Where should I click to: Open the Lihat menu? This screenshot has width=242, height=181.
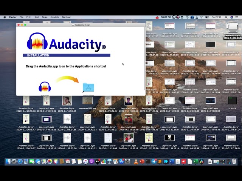pos(36,17)
